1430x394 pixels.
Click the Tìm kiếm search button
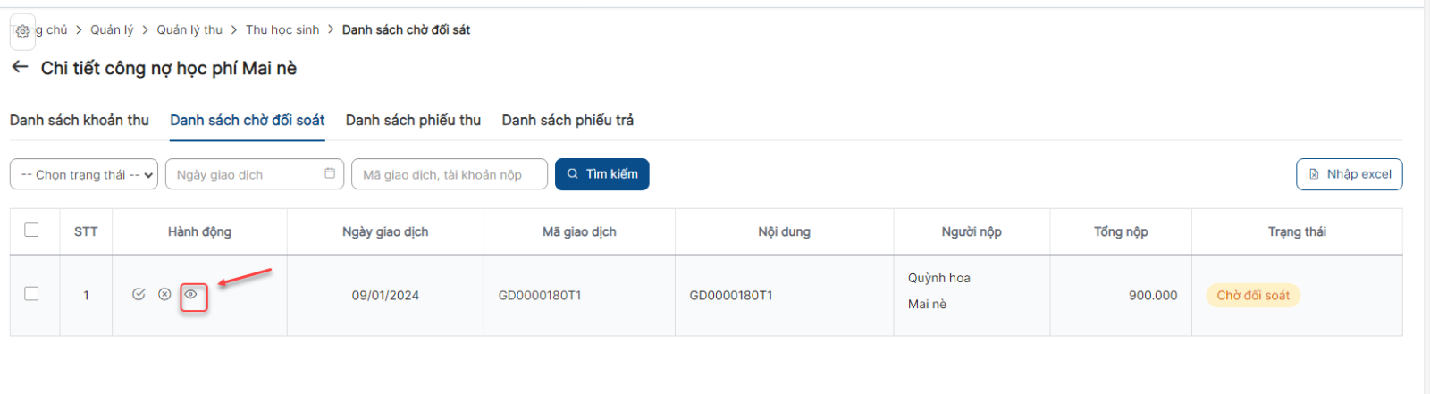coord(602,174)
